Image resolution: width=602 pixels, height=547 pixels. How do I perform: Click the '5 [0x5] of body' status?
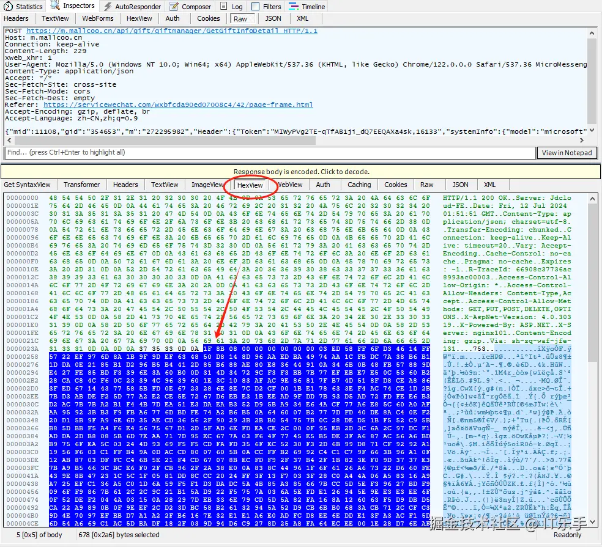coord(39,535)
